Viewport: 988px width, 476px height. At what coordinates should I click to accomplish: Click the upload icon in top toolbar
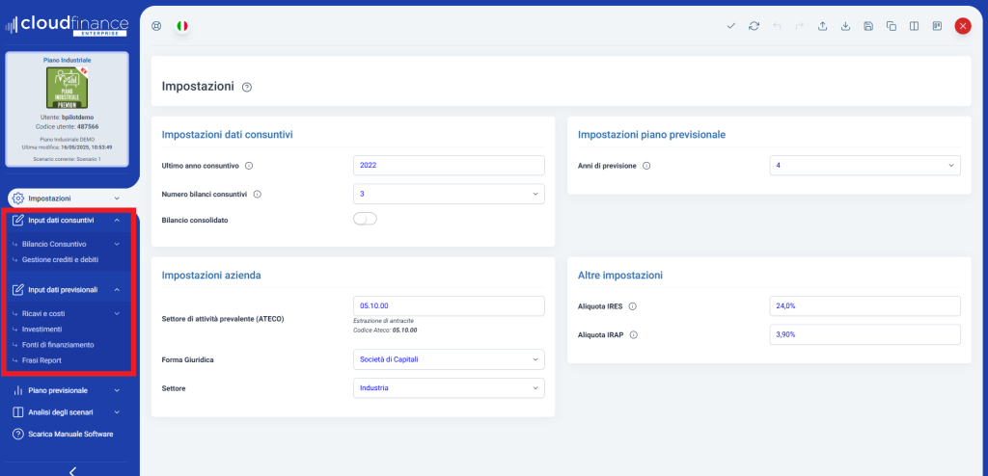822,26
